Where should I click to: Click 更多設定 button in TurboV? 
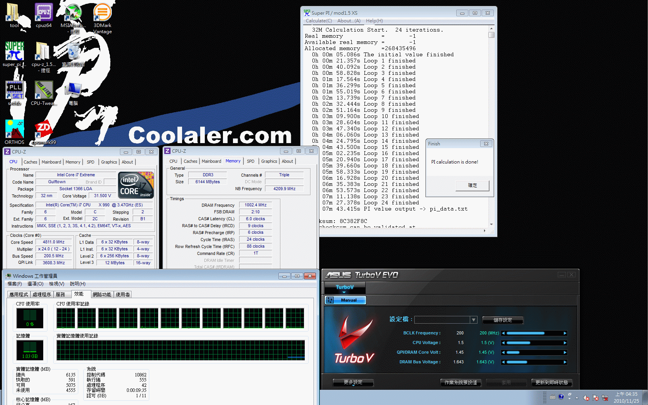click(x=353, y=382)
